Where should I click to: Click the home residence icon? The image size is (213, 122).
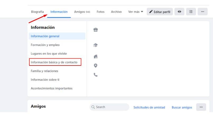(96, 56)
